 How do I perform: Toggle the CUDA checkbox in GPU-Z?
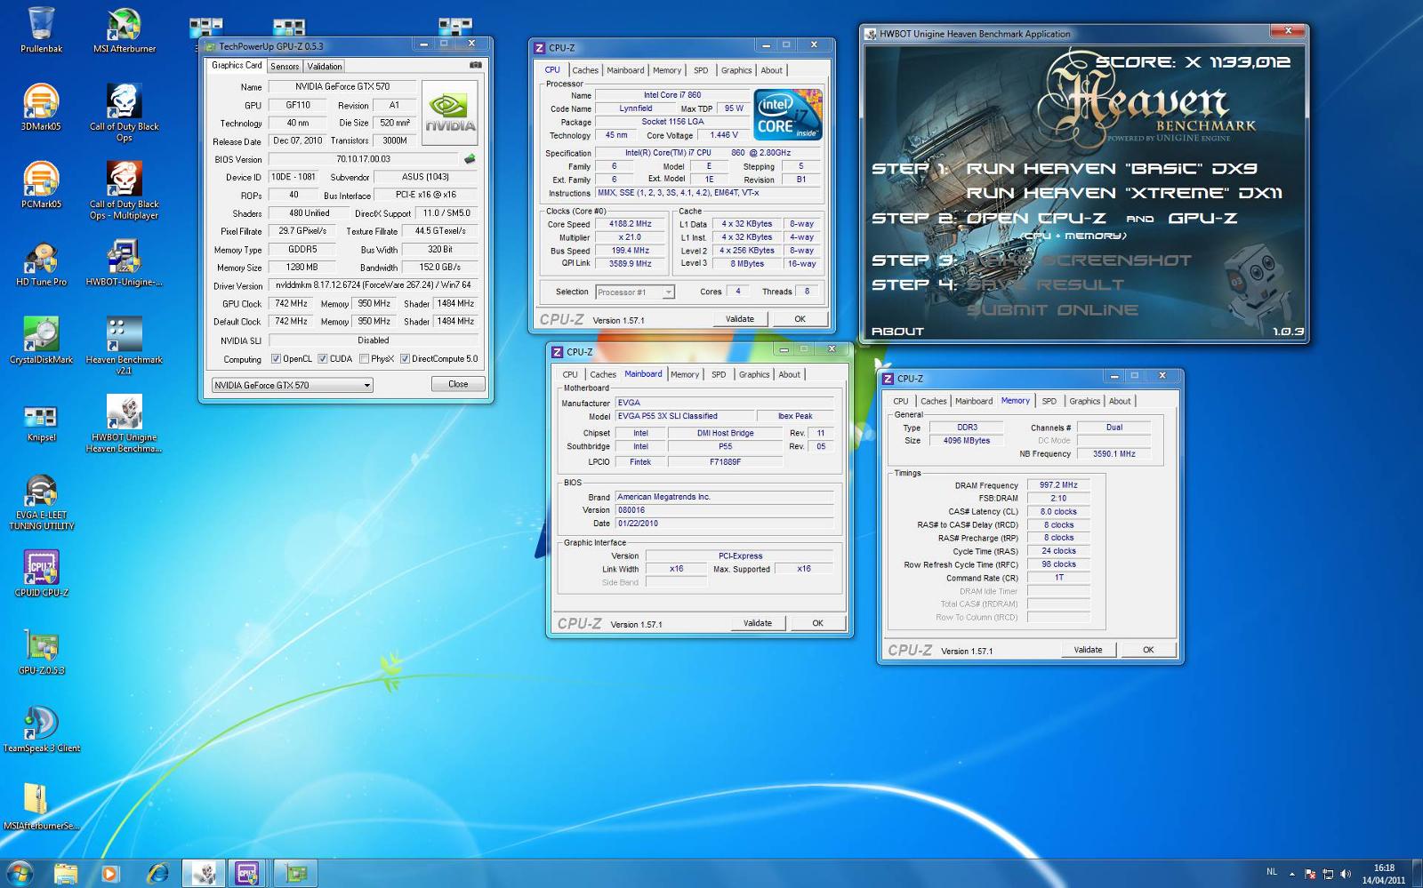(x=323, y=359)
